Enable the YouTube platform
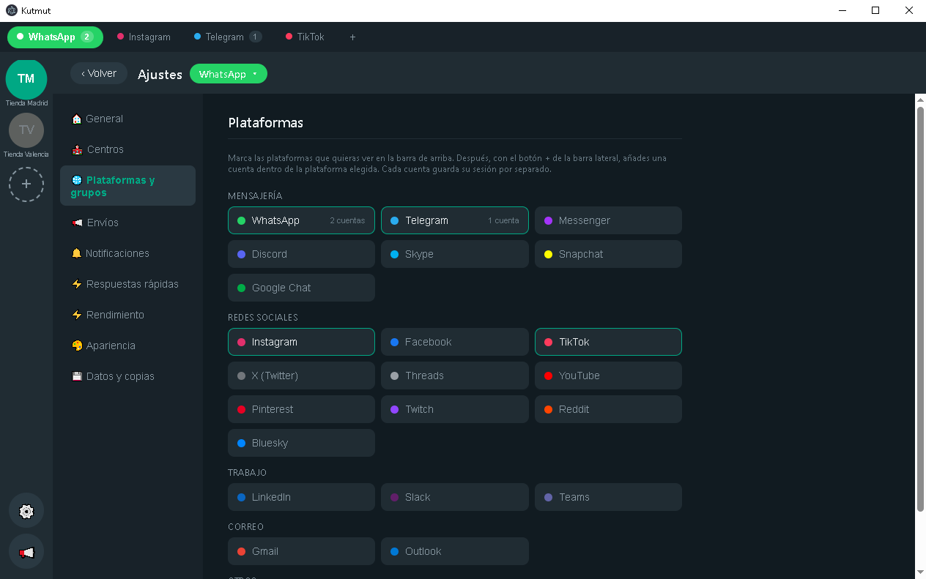The height and width of the screenshot is (579, 926). click(608, 376)
